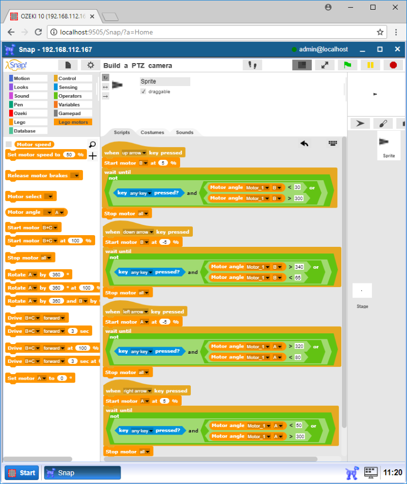Set rotation style to left-right only
The width and height of the screenshot is (407, 484).
(x=105, y=87)
